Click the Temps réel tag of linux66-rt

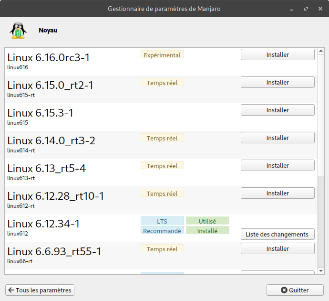tap(162, 249)
